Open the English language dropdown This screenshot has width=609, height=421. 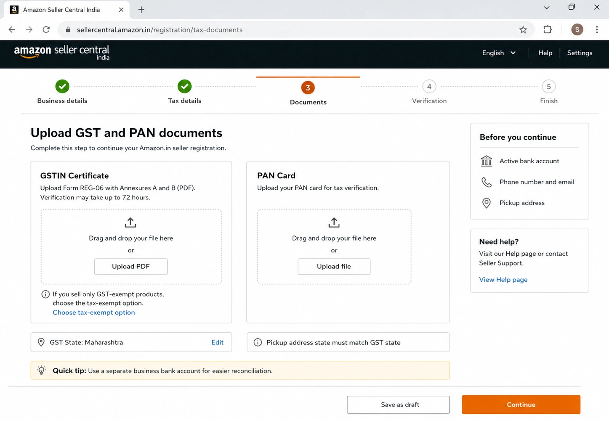pyautogui.click(x=499, y=53)
